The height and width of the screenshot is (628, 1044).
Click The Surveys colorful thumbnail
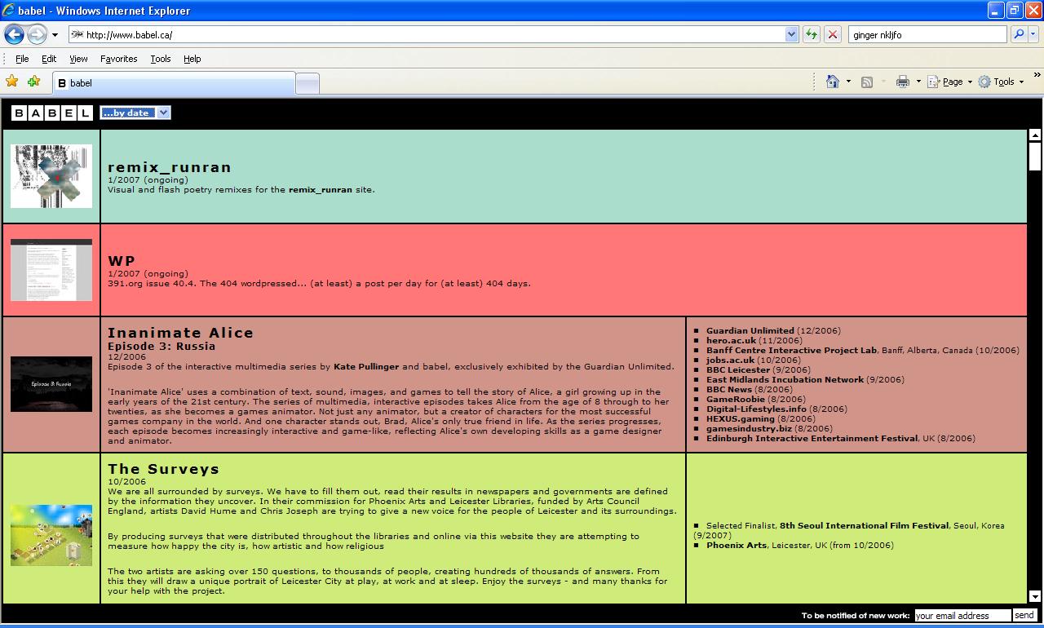pyautogui.click(x=51, y=535)
